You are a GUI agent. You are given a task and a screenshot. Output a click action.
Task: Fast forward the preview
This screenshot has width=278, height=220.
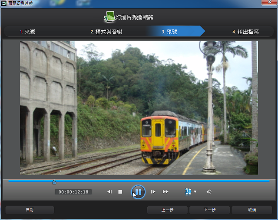(x=165, y=192)
